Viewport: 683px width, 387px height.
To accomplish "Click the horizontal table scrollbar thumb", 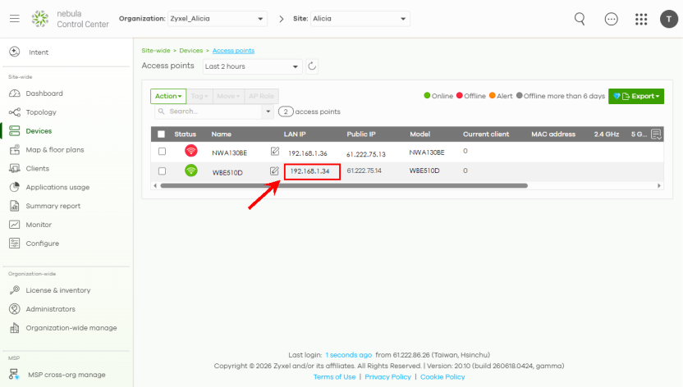I will (x=344, y=185).
